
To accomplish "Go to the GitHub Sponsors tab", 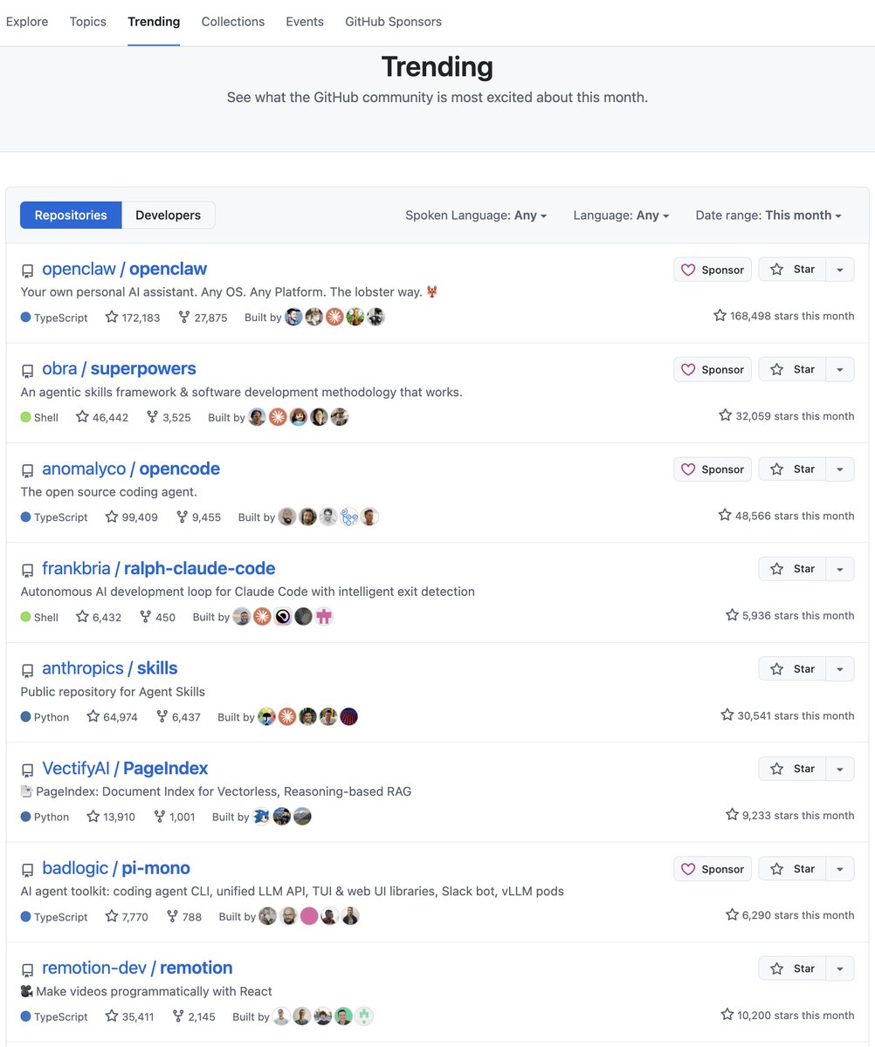I will click(393, 22).
